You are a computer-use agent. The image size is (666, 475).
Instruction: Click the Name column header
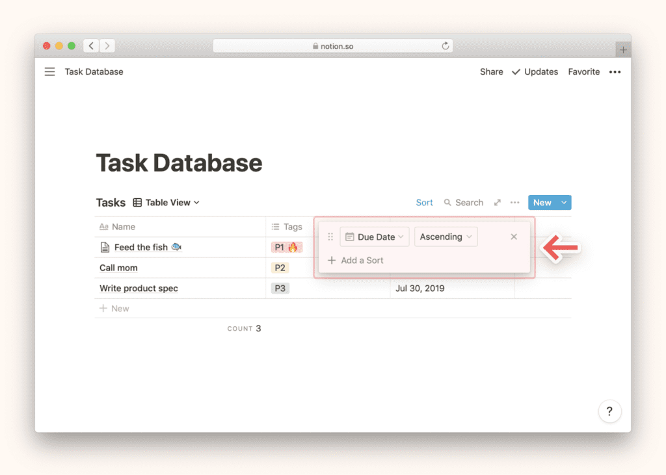(180, 227)
